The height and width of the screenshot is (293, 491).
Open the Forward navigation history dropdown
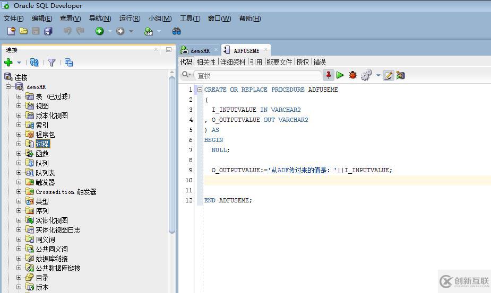point(131,31)
